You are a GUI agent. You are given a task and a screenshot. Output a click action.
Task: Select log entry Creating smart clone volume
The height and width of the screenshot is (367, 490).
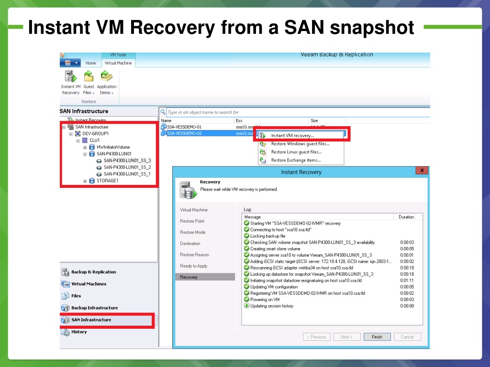tap(275, 249)
